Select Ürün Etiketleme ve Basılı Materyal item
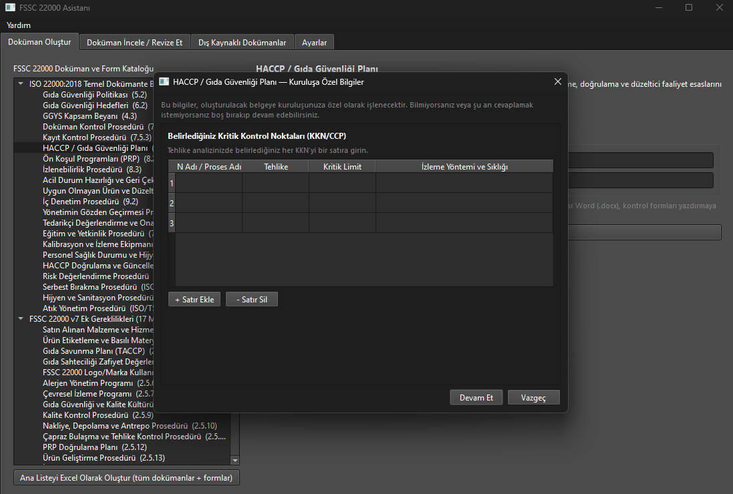The height and width of the screenshot is (494, 733). click(98, 340)
